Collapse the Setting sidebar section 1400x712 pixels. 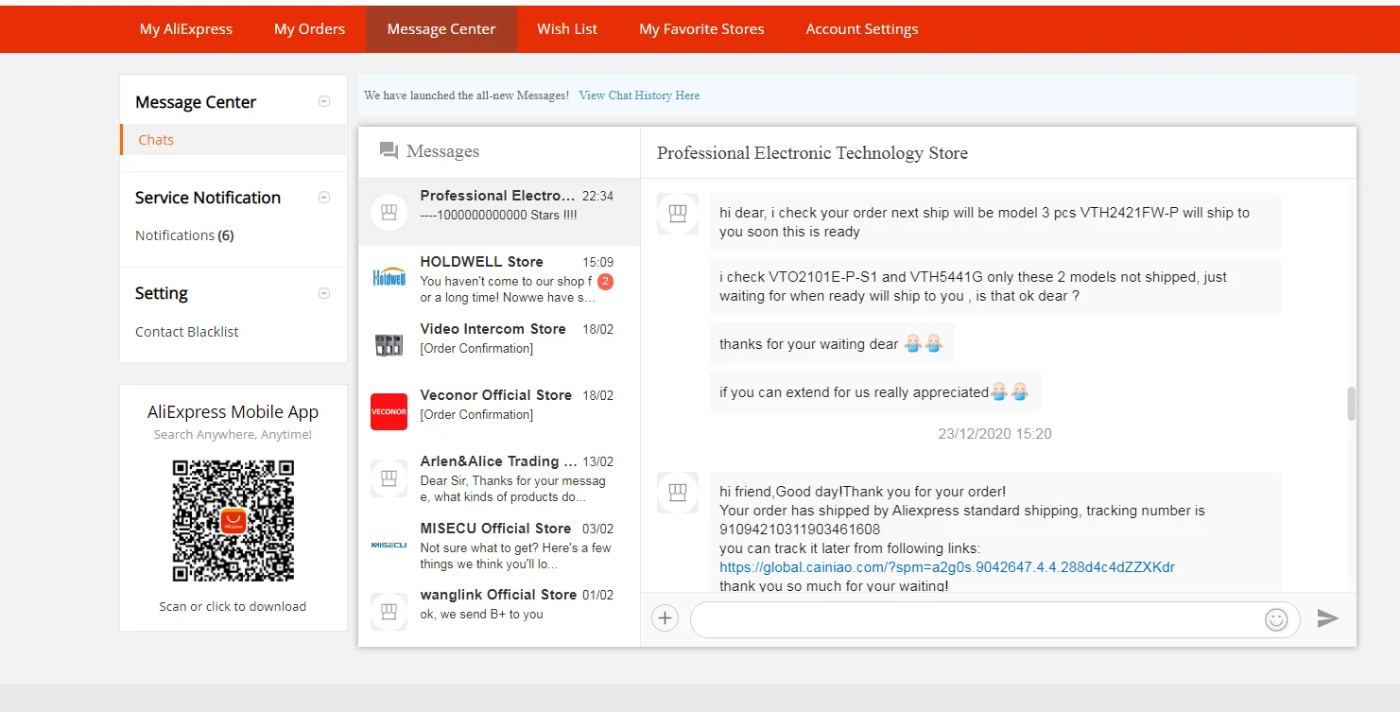(324, 293)
